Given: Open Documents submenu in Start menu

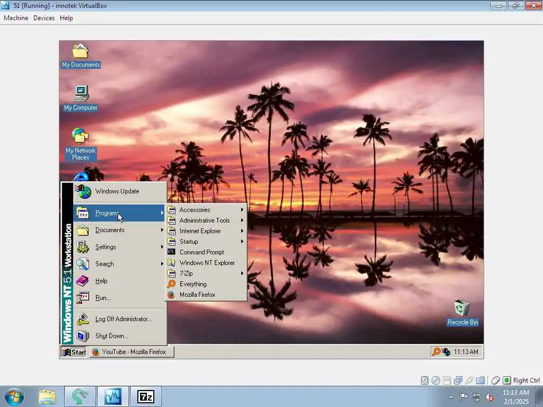Looking at the screenshot, I should [x=120, y=230].
